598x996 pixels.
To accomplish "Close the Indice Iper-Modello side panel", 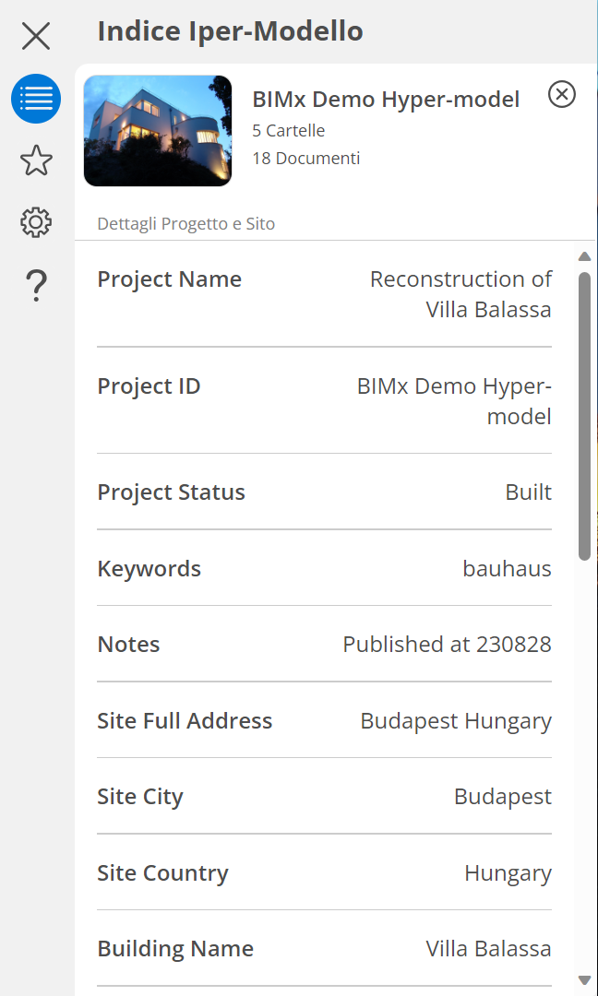I will pos(36,36).
